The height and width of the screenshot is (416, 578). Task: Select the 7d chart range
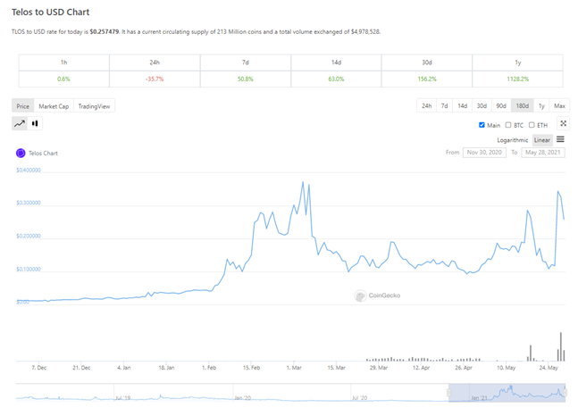coord(445,105)
